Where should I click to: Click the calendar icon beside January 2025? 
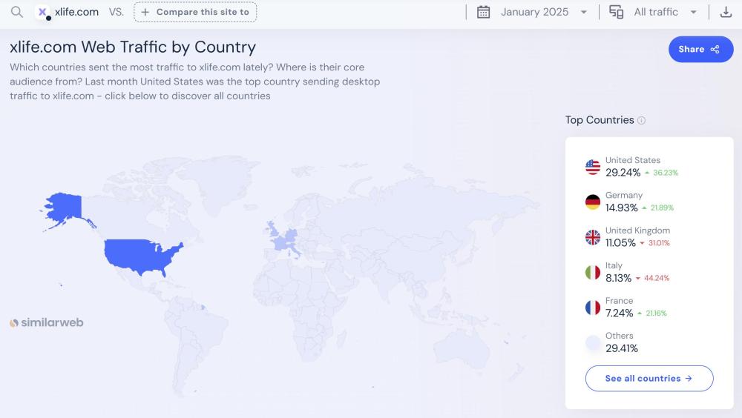pos(483,12)
